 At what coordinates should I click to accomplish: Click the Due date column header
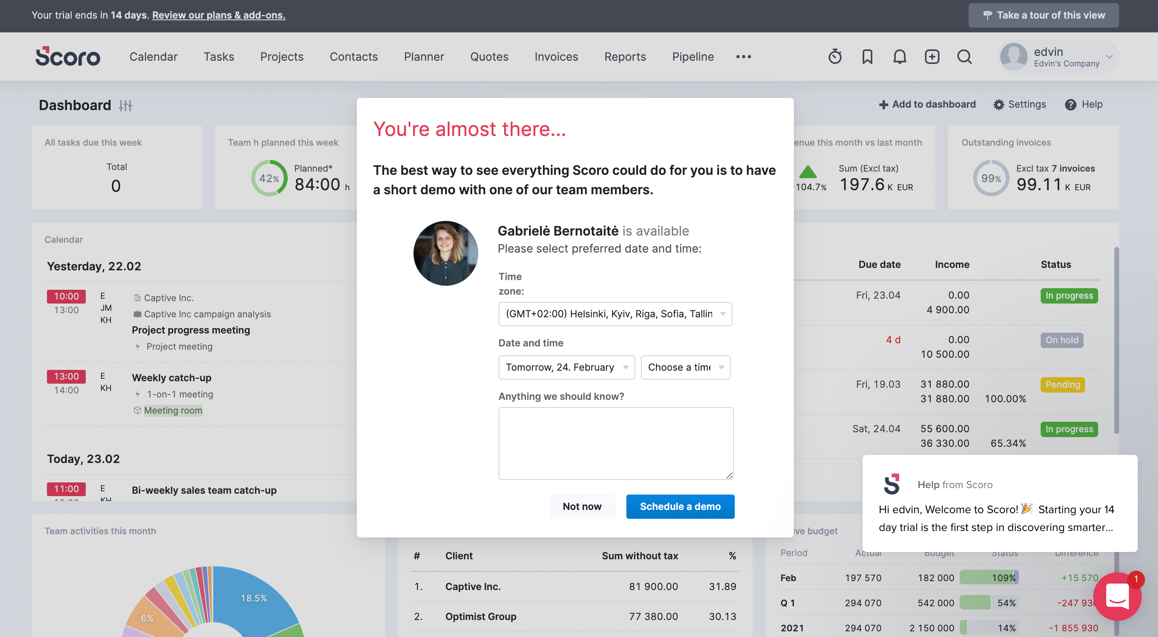tap(879, 264)
